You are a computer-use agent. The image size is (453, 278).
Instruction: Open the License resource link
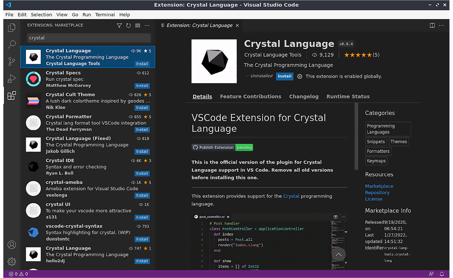pos(373,199)
